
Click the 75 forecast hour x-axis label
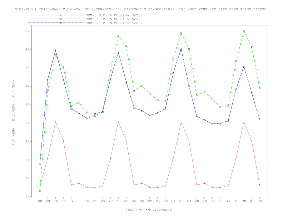(236, 201)
